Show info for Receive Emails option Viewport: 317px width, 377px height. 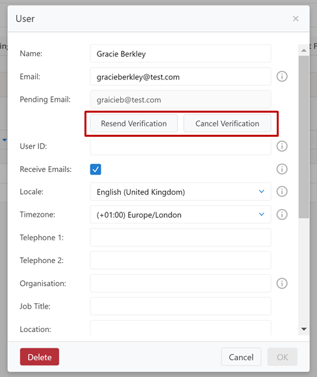coord(282,169)
